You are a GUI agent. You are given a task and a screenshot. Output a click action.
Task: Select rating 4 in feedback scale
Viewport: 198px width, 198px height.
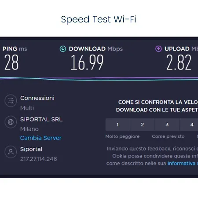coord(189,125)
